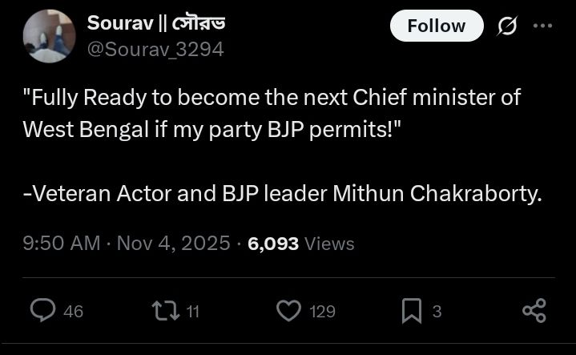The height and width of the screenshot is (355, 576).
Task: Click Sourav's profile avatar
Action: click(49, 36)
